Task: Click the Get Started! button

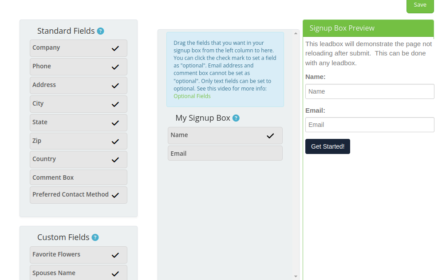Action: point(328,146)
